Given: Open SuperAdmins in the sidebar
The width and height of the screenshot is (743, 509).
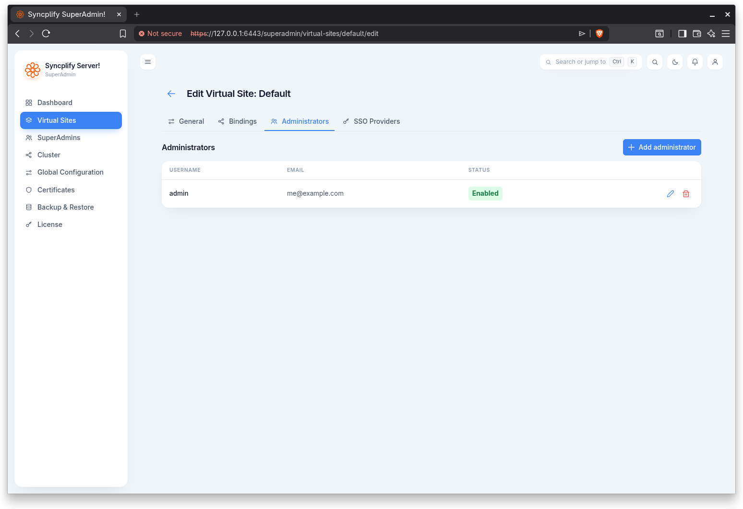Looking at the screenshot, I should (71, 138).
